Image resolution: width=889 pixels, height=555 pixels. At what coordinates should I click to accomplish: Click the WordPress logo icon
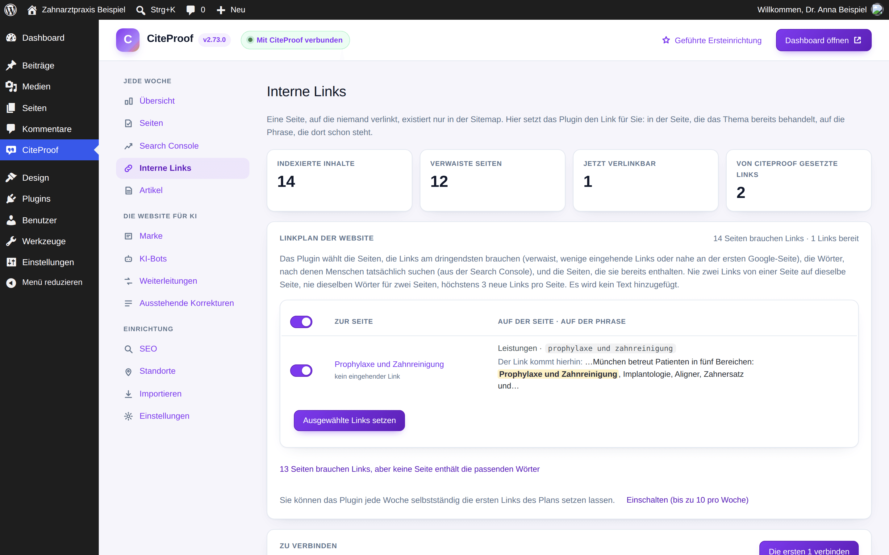click(x=11, y=10)
